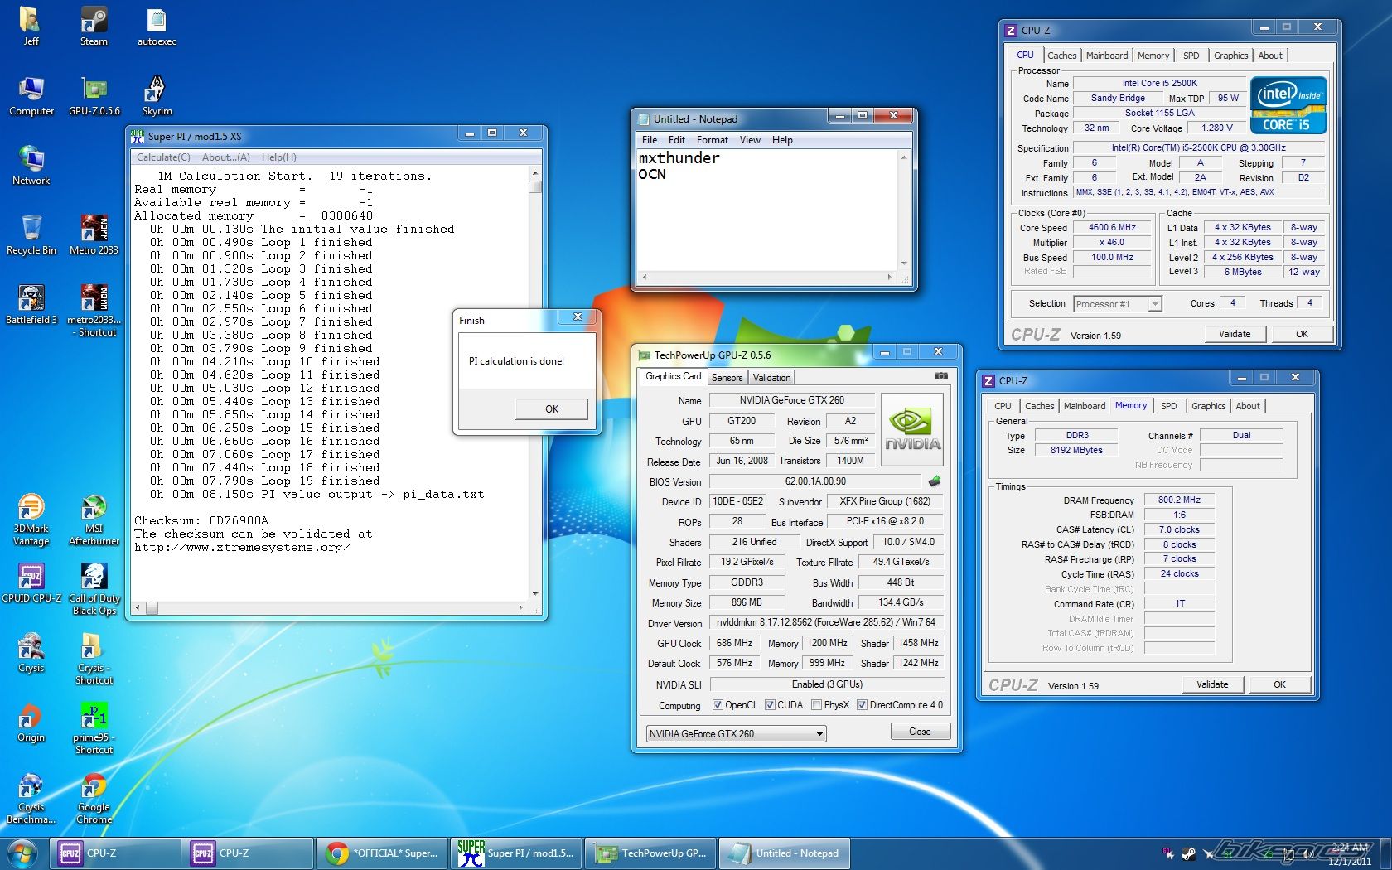The height and width of the screenshot is (870, 1392).
Task: Toggle the PhysX checkbox
Action: click(817, 705)
